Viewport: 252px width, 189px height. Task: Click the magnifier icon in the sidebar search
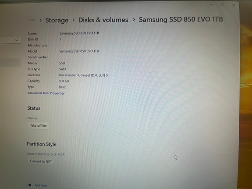pos(17,40)
